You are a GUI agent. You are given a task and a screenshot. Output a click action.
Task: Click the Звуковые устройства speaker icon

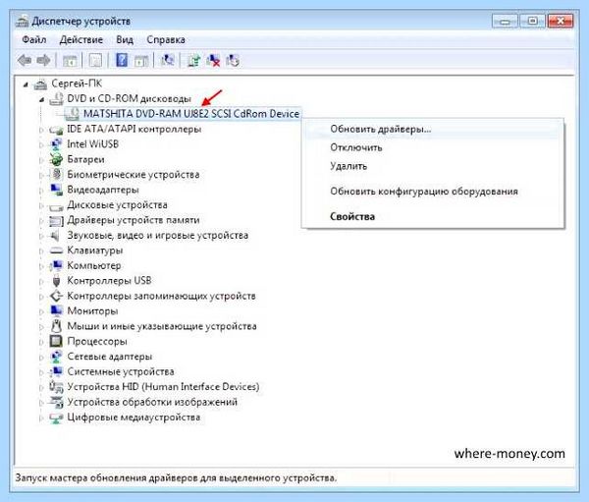tap(56, 236)
